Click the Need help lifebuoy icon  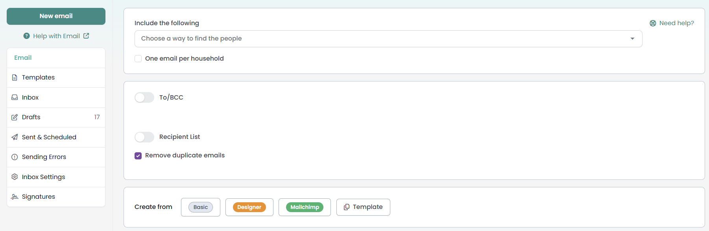pos(653,23)
